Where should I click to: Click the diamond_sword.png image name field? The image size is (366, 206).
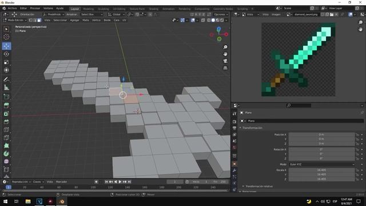point(306,14)
